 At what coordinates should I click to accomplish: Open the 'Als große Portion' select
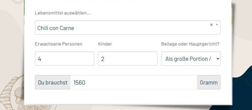click(x=191, y=59)
